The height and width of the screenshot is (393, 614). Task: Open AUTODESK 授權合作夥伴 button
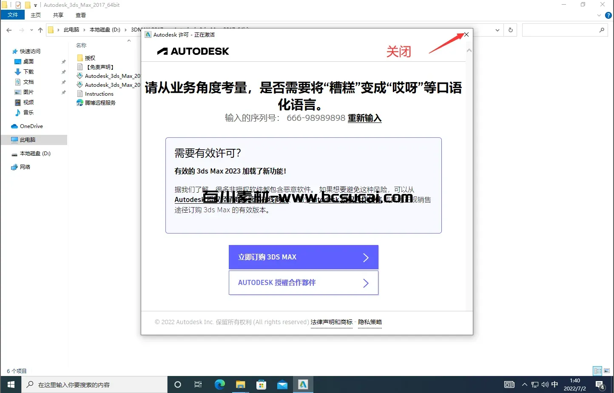303,283
